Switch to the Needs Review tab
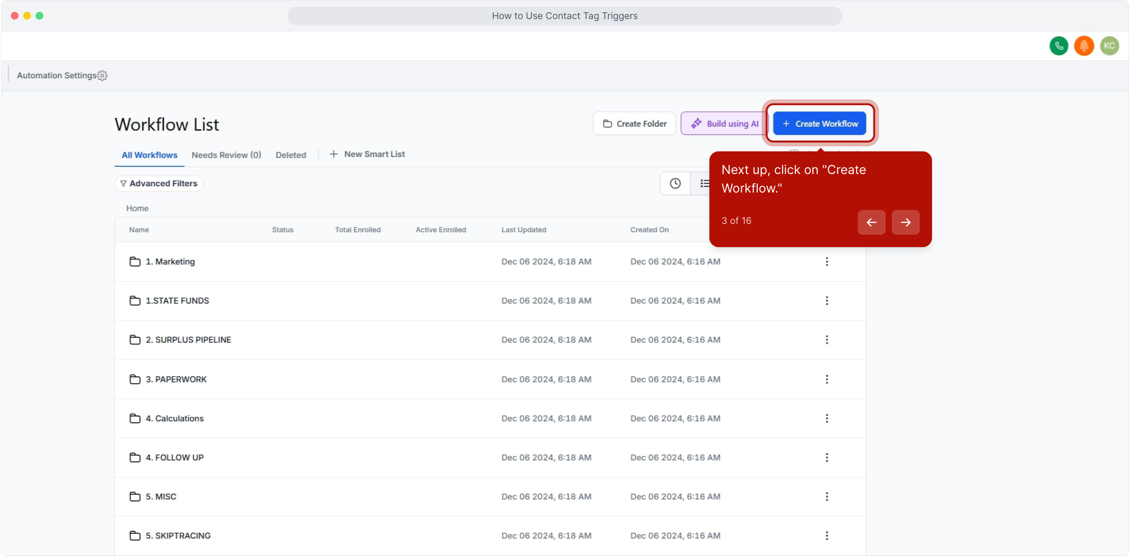The image size is (1130, 556). [226, 155]
